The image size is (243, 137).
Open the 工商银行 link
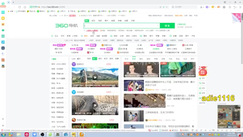point(188,49)
